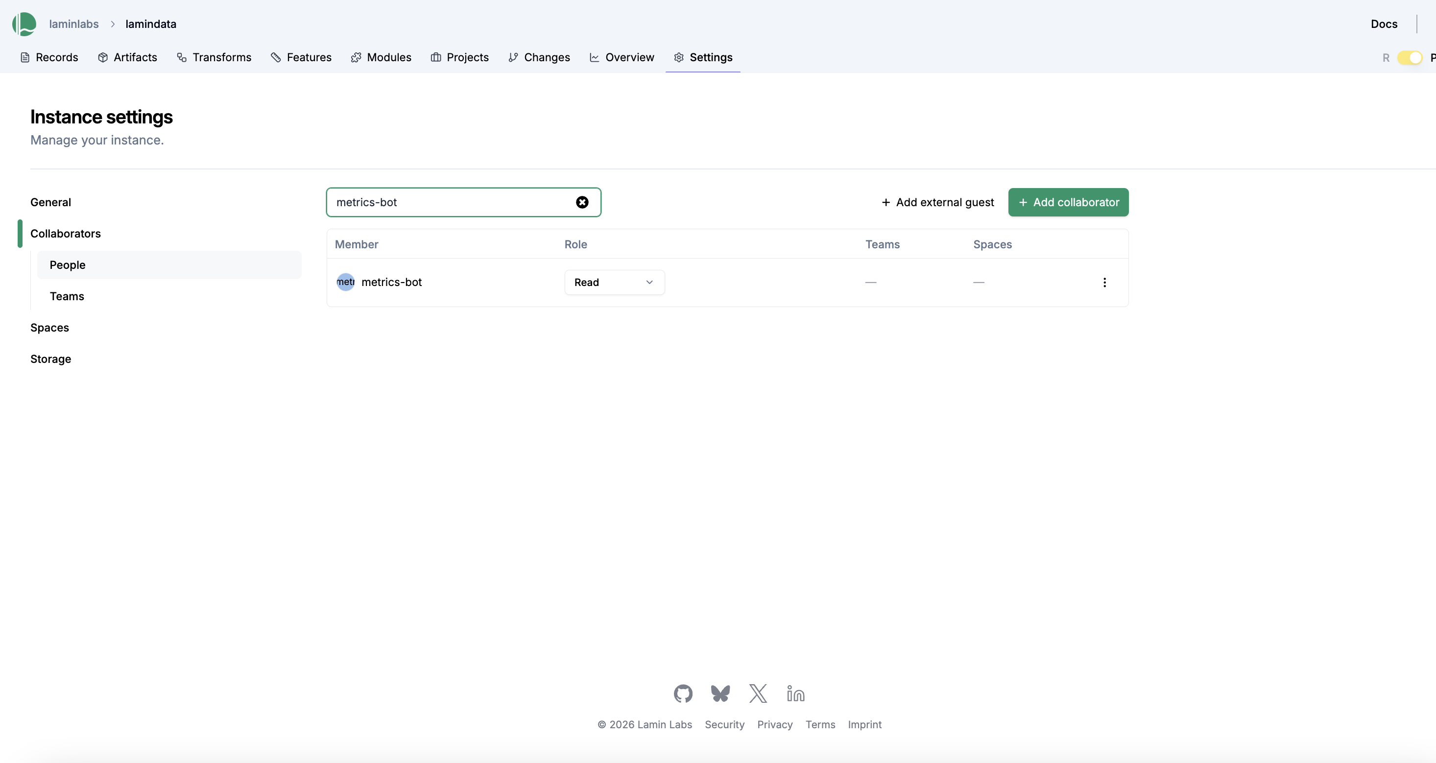Open the Read role dropdown

point(614,283)
